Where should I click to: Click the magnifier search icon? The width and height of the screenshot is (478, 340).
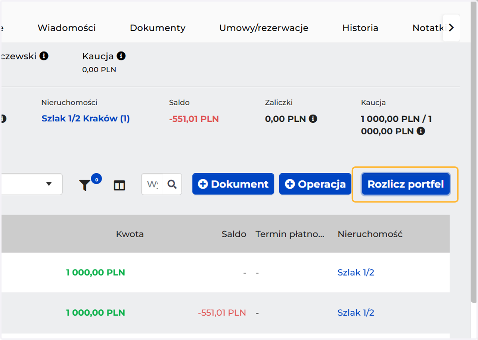click(172, 184)
